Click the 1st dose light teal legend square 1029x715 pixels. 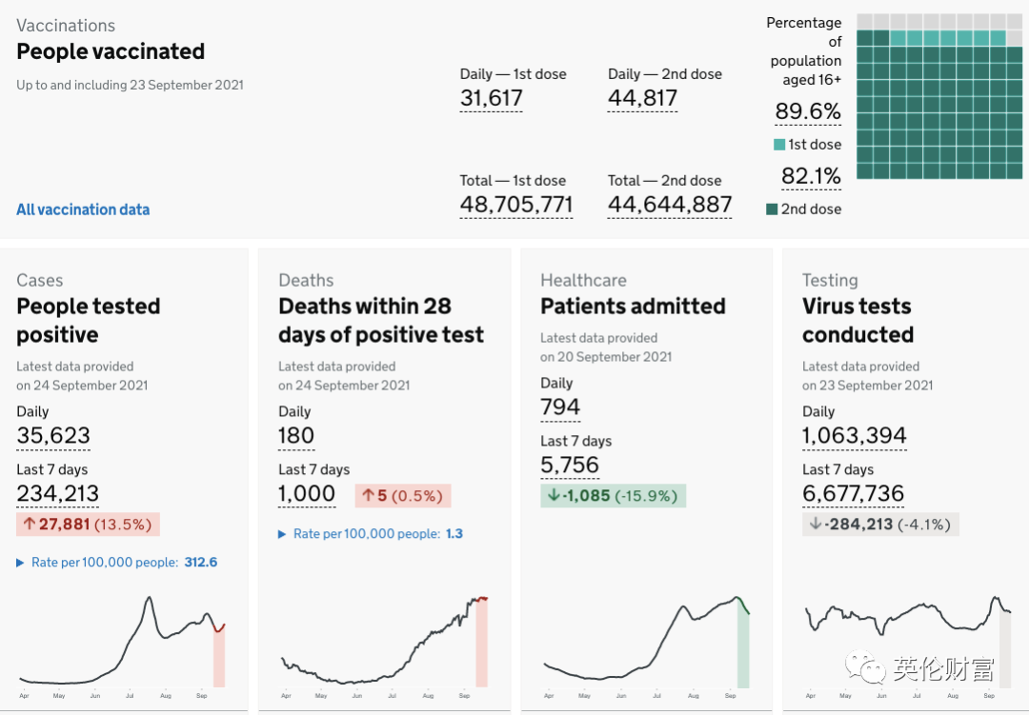click(779, 145)
